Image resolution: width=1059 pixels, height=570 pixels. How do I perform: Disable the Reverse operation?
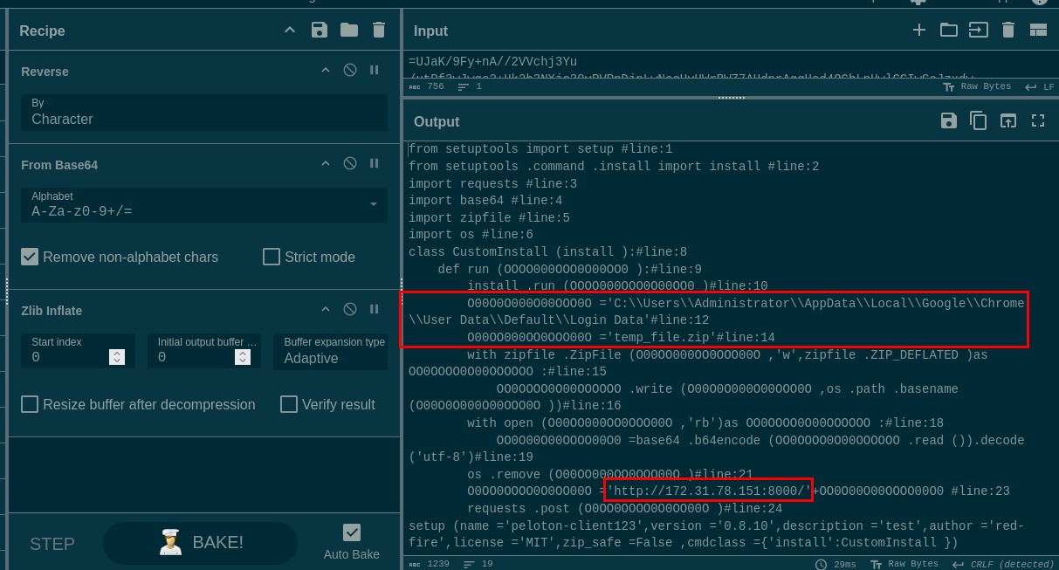pos(350,70)
